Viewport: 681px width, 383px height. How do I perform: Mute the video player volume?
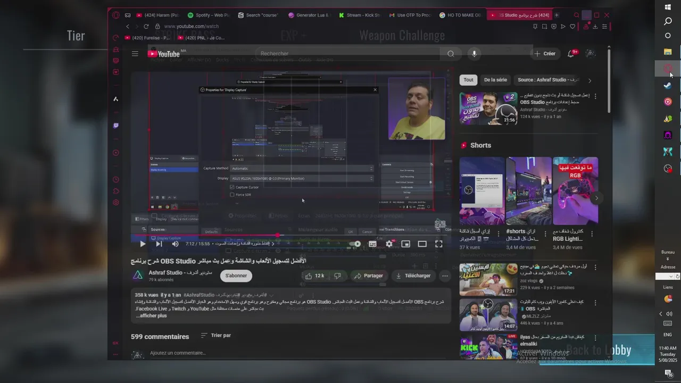pyautogui.click(x=176, y=244)
